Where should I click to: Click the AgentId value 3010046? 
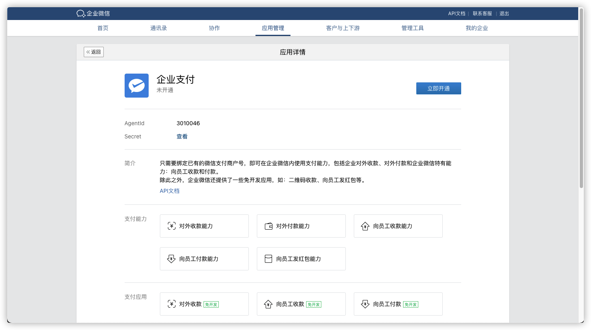(x=188, y=123)
